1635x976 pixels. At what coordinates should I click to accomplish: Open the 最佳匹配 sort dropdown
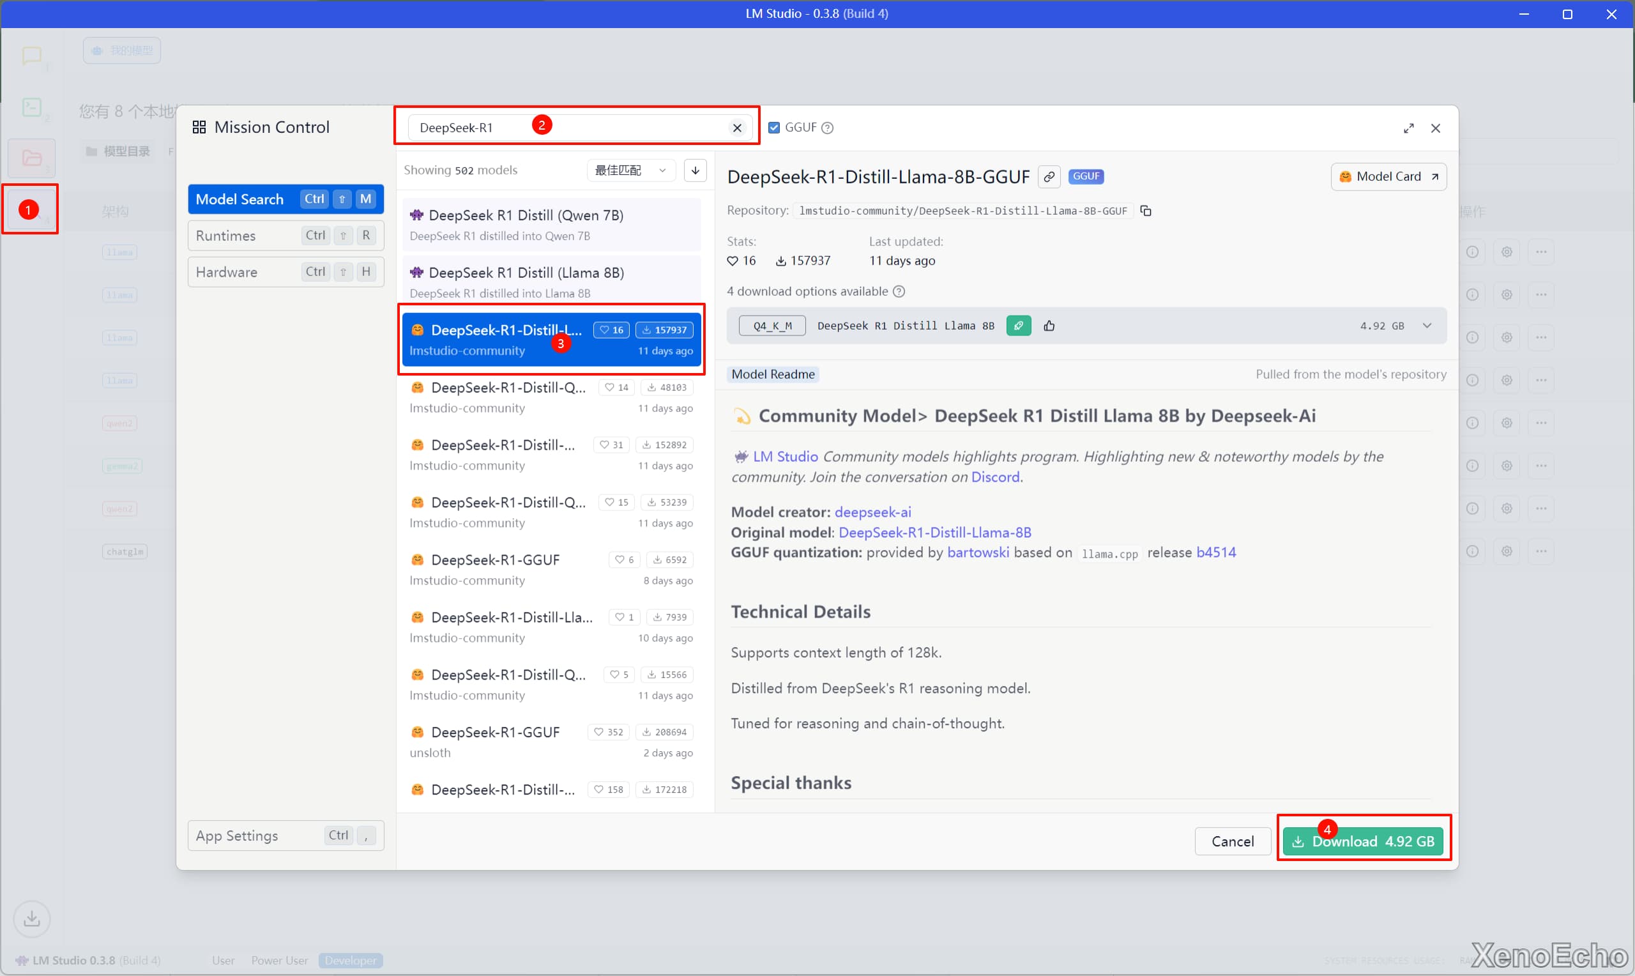[x=630, y=171]
